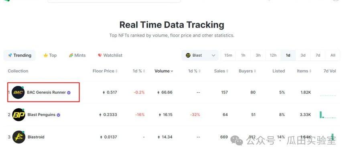Image resolution: width=347 pixels, height=147 pixels.
Task: Open the Blast Penguins BP logo
Action: pyautogui.click(x=18, y=115)
